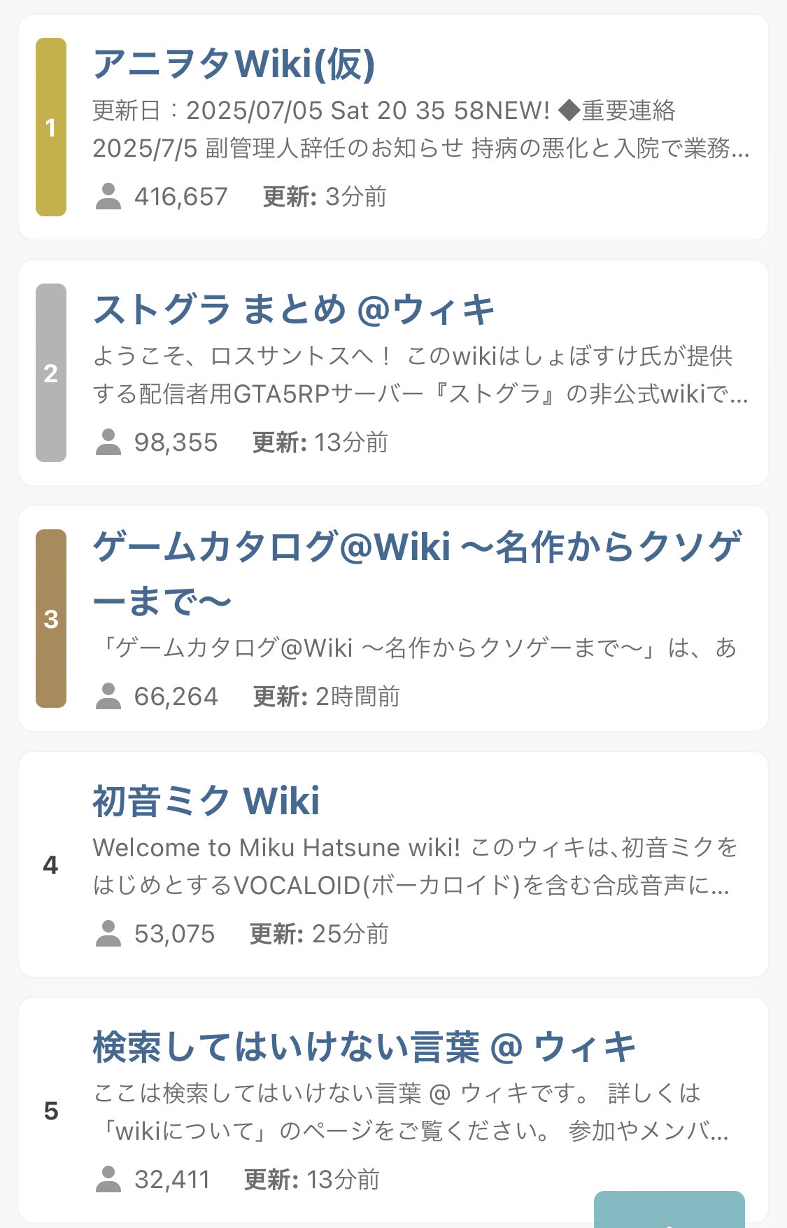This screenshot has height=1228, width=787.
Task: Click the user icon beside 98,355
Action: (108, 442)
